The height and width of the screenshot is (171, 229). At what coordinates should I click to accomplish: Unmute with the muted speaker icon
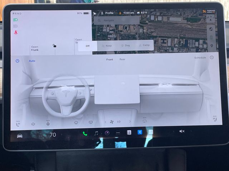pyautogui.click(x=182, y=131)
